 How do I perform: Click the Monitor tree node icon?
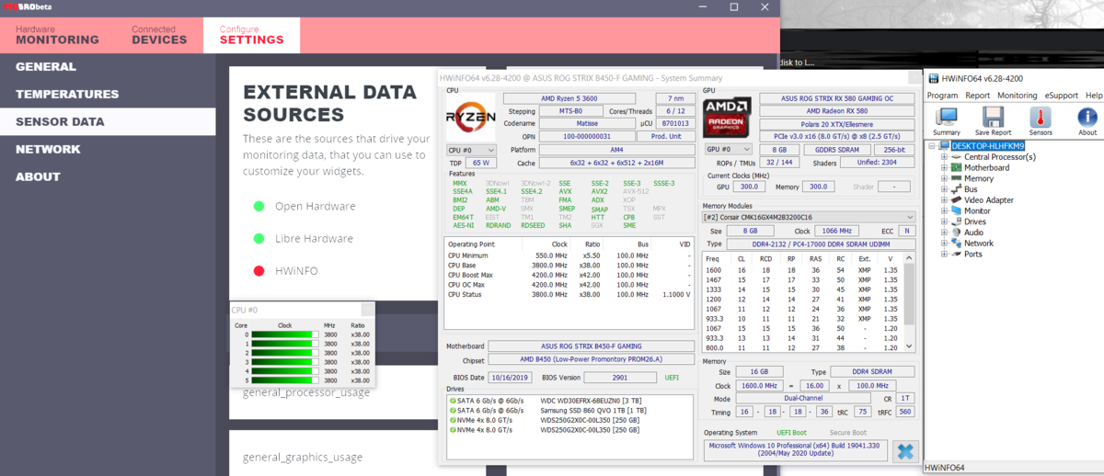click(956, 211)
